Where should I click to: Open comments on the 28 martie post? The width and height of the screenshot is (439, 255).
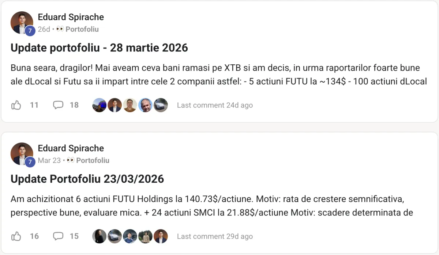tap(58, 105)
